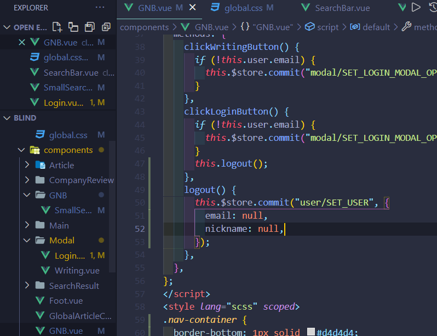Expand the Main folder

point(27,225)
